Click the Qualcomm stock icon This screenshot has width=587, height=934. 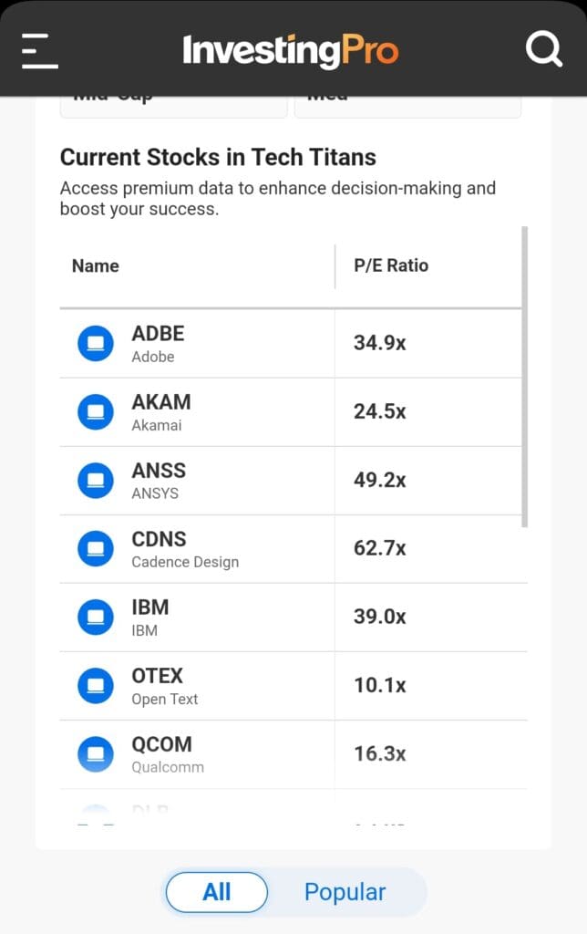(96, 753)
